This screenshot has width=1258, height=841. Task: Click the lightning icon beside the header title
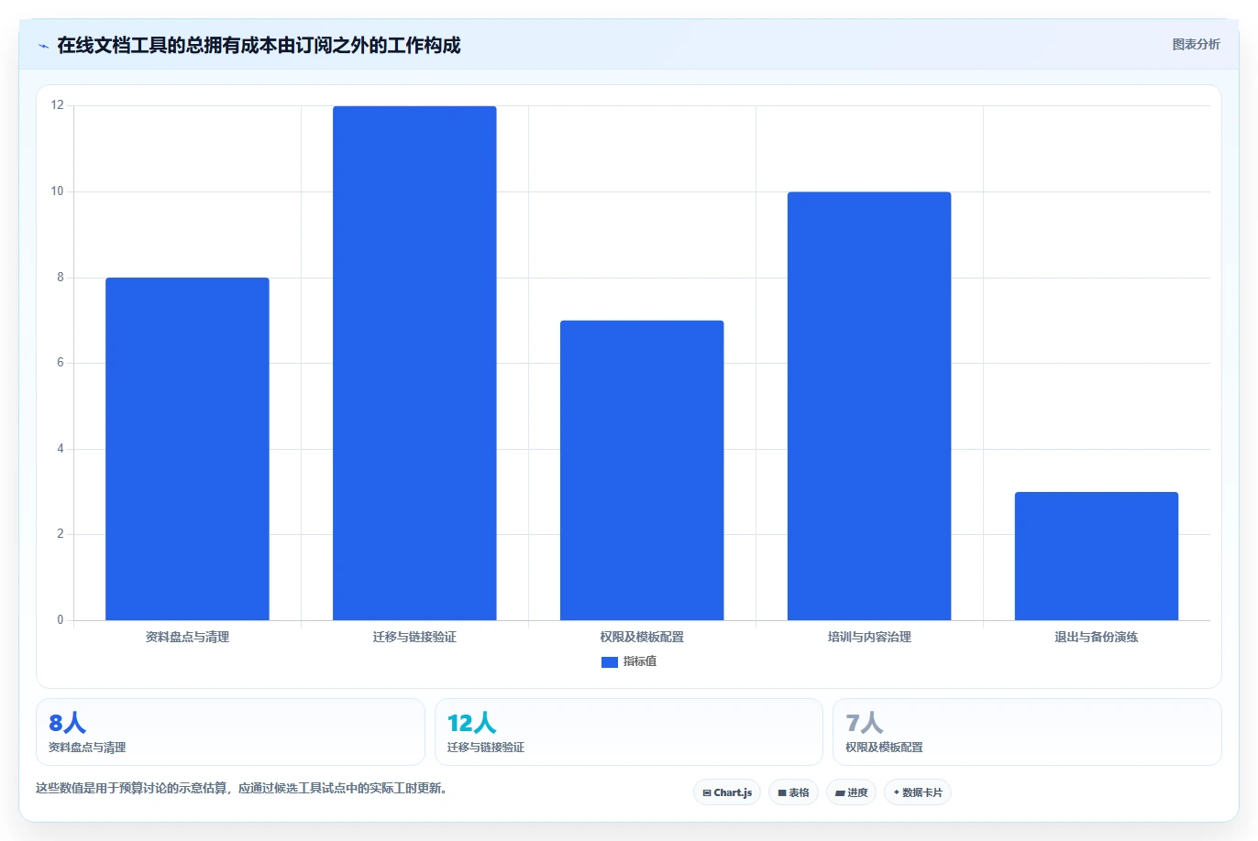[x=43, y=46]
